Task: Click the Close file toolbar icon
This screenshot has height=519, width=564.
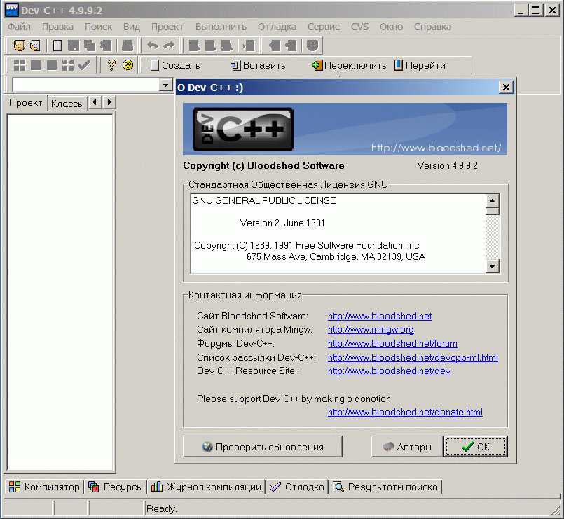Action: click(106, 46)
